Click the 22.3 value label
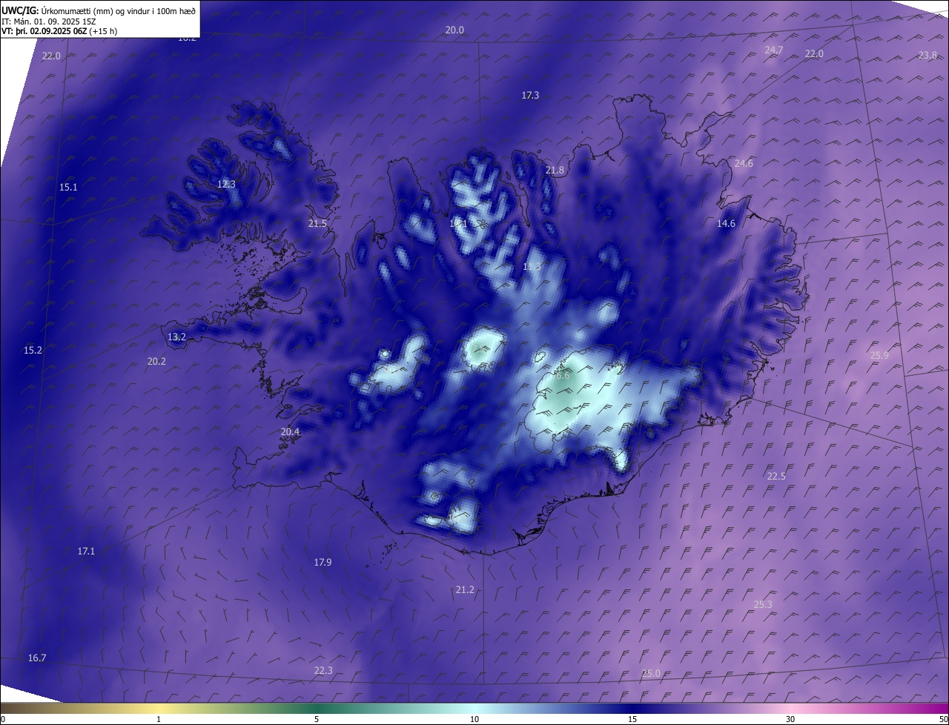The height and width of the screenshot is (725, 949). point(323,671)
